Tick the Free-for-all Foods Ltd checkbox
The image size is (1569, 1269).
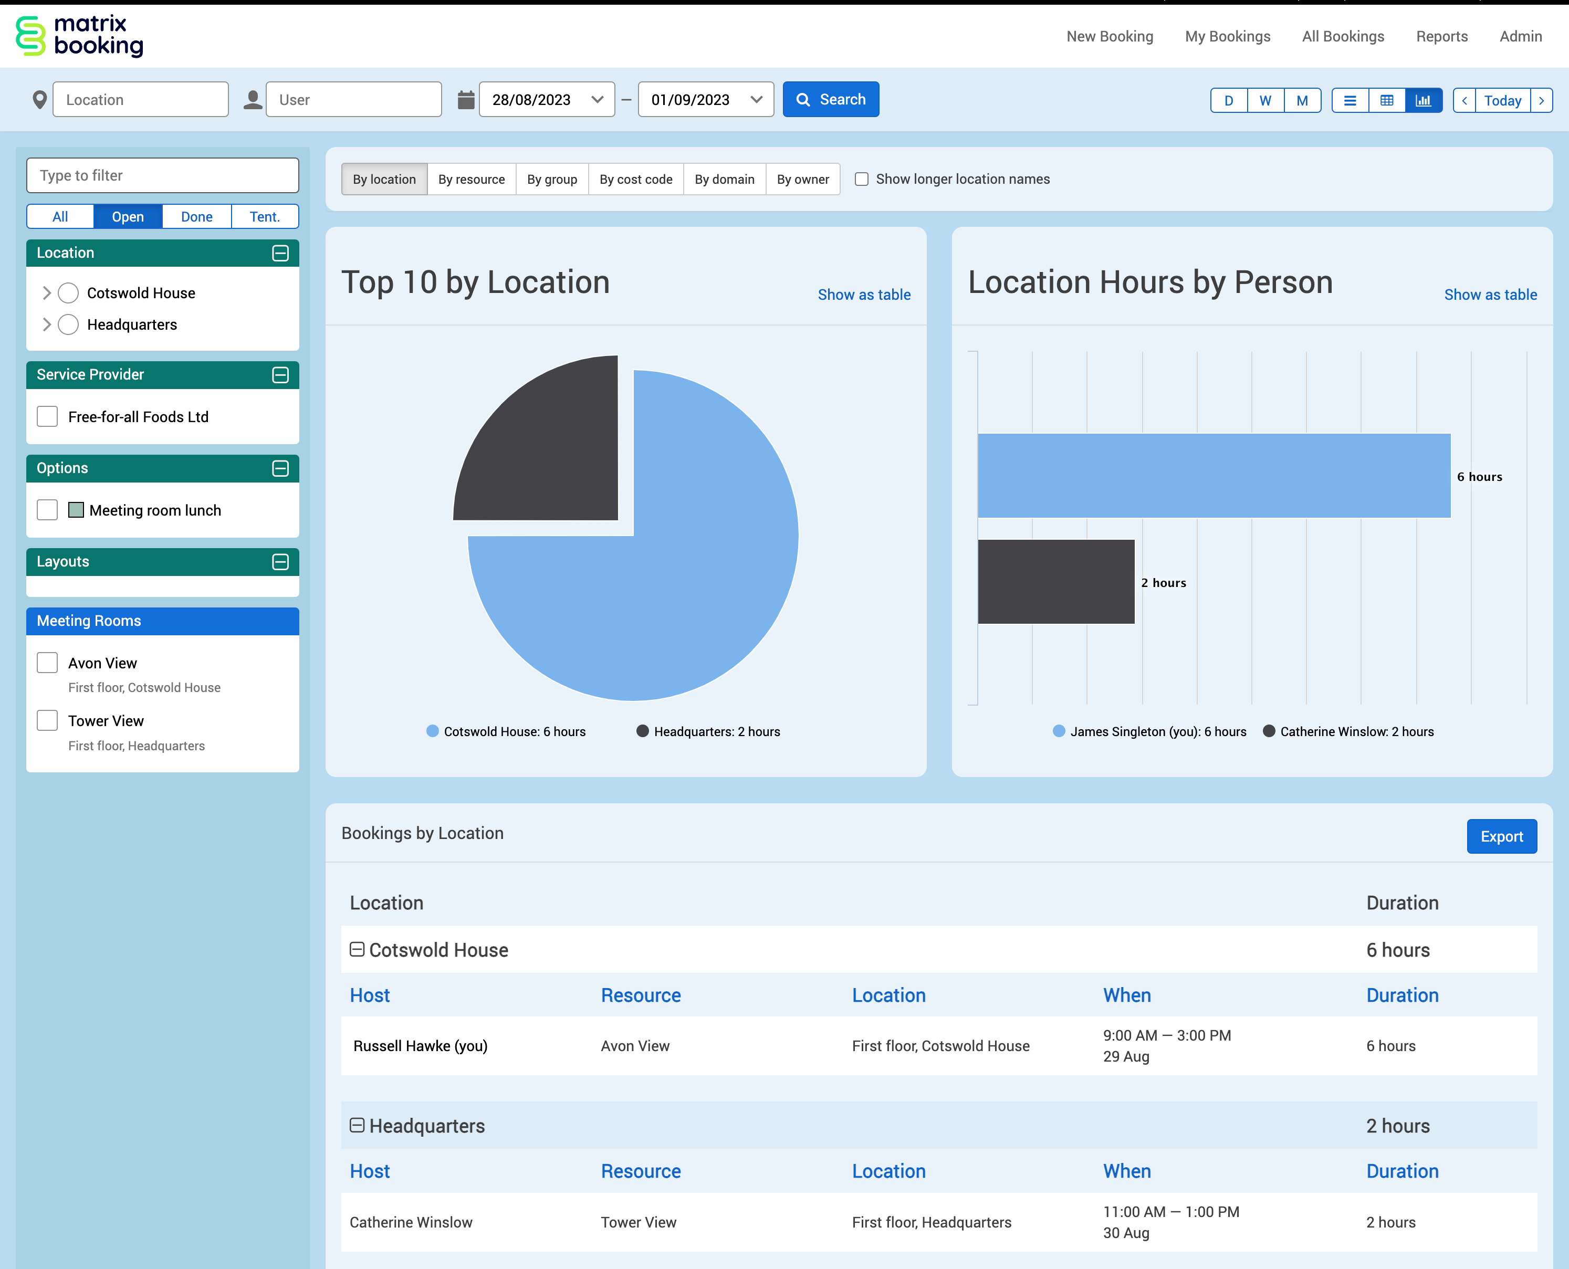click(48, 417)
